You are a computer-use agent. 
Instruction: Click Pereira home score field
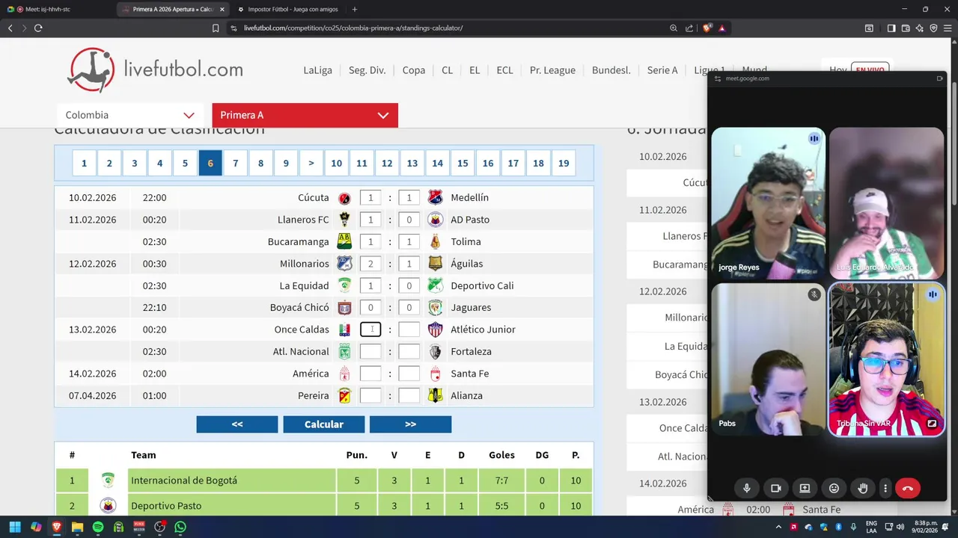(x=370, y=395)
